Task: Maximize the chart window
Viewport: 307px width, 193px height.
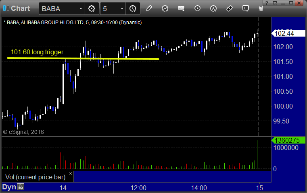Action: coord(291,3)
